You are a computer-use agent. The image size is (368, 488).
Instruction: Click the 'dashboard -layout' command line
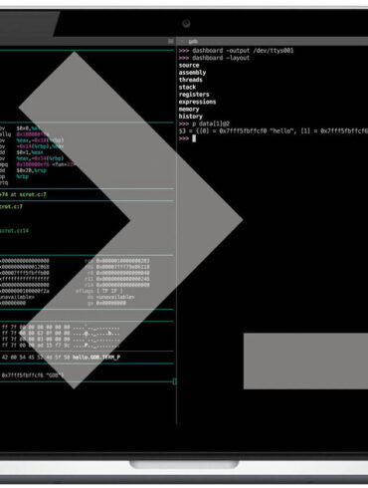[214, 58]
